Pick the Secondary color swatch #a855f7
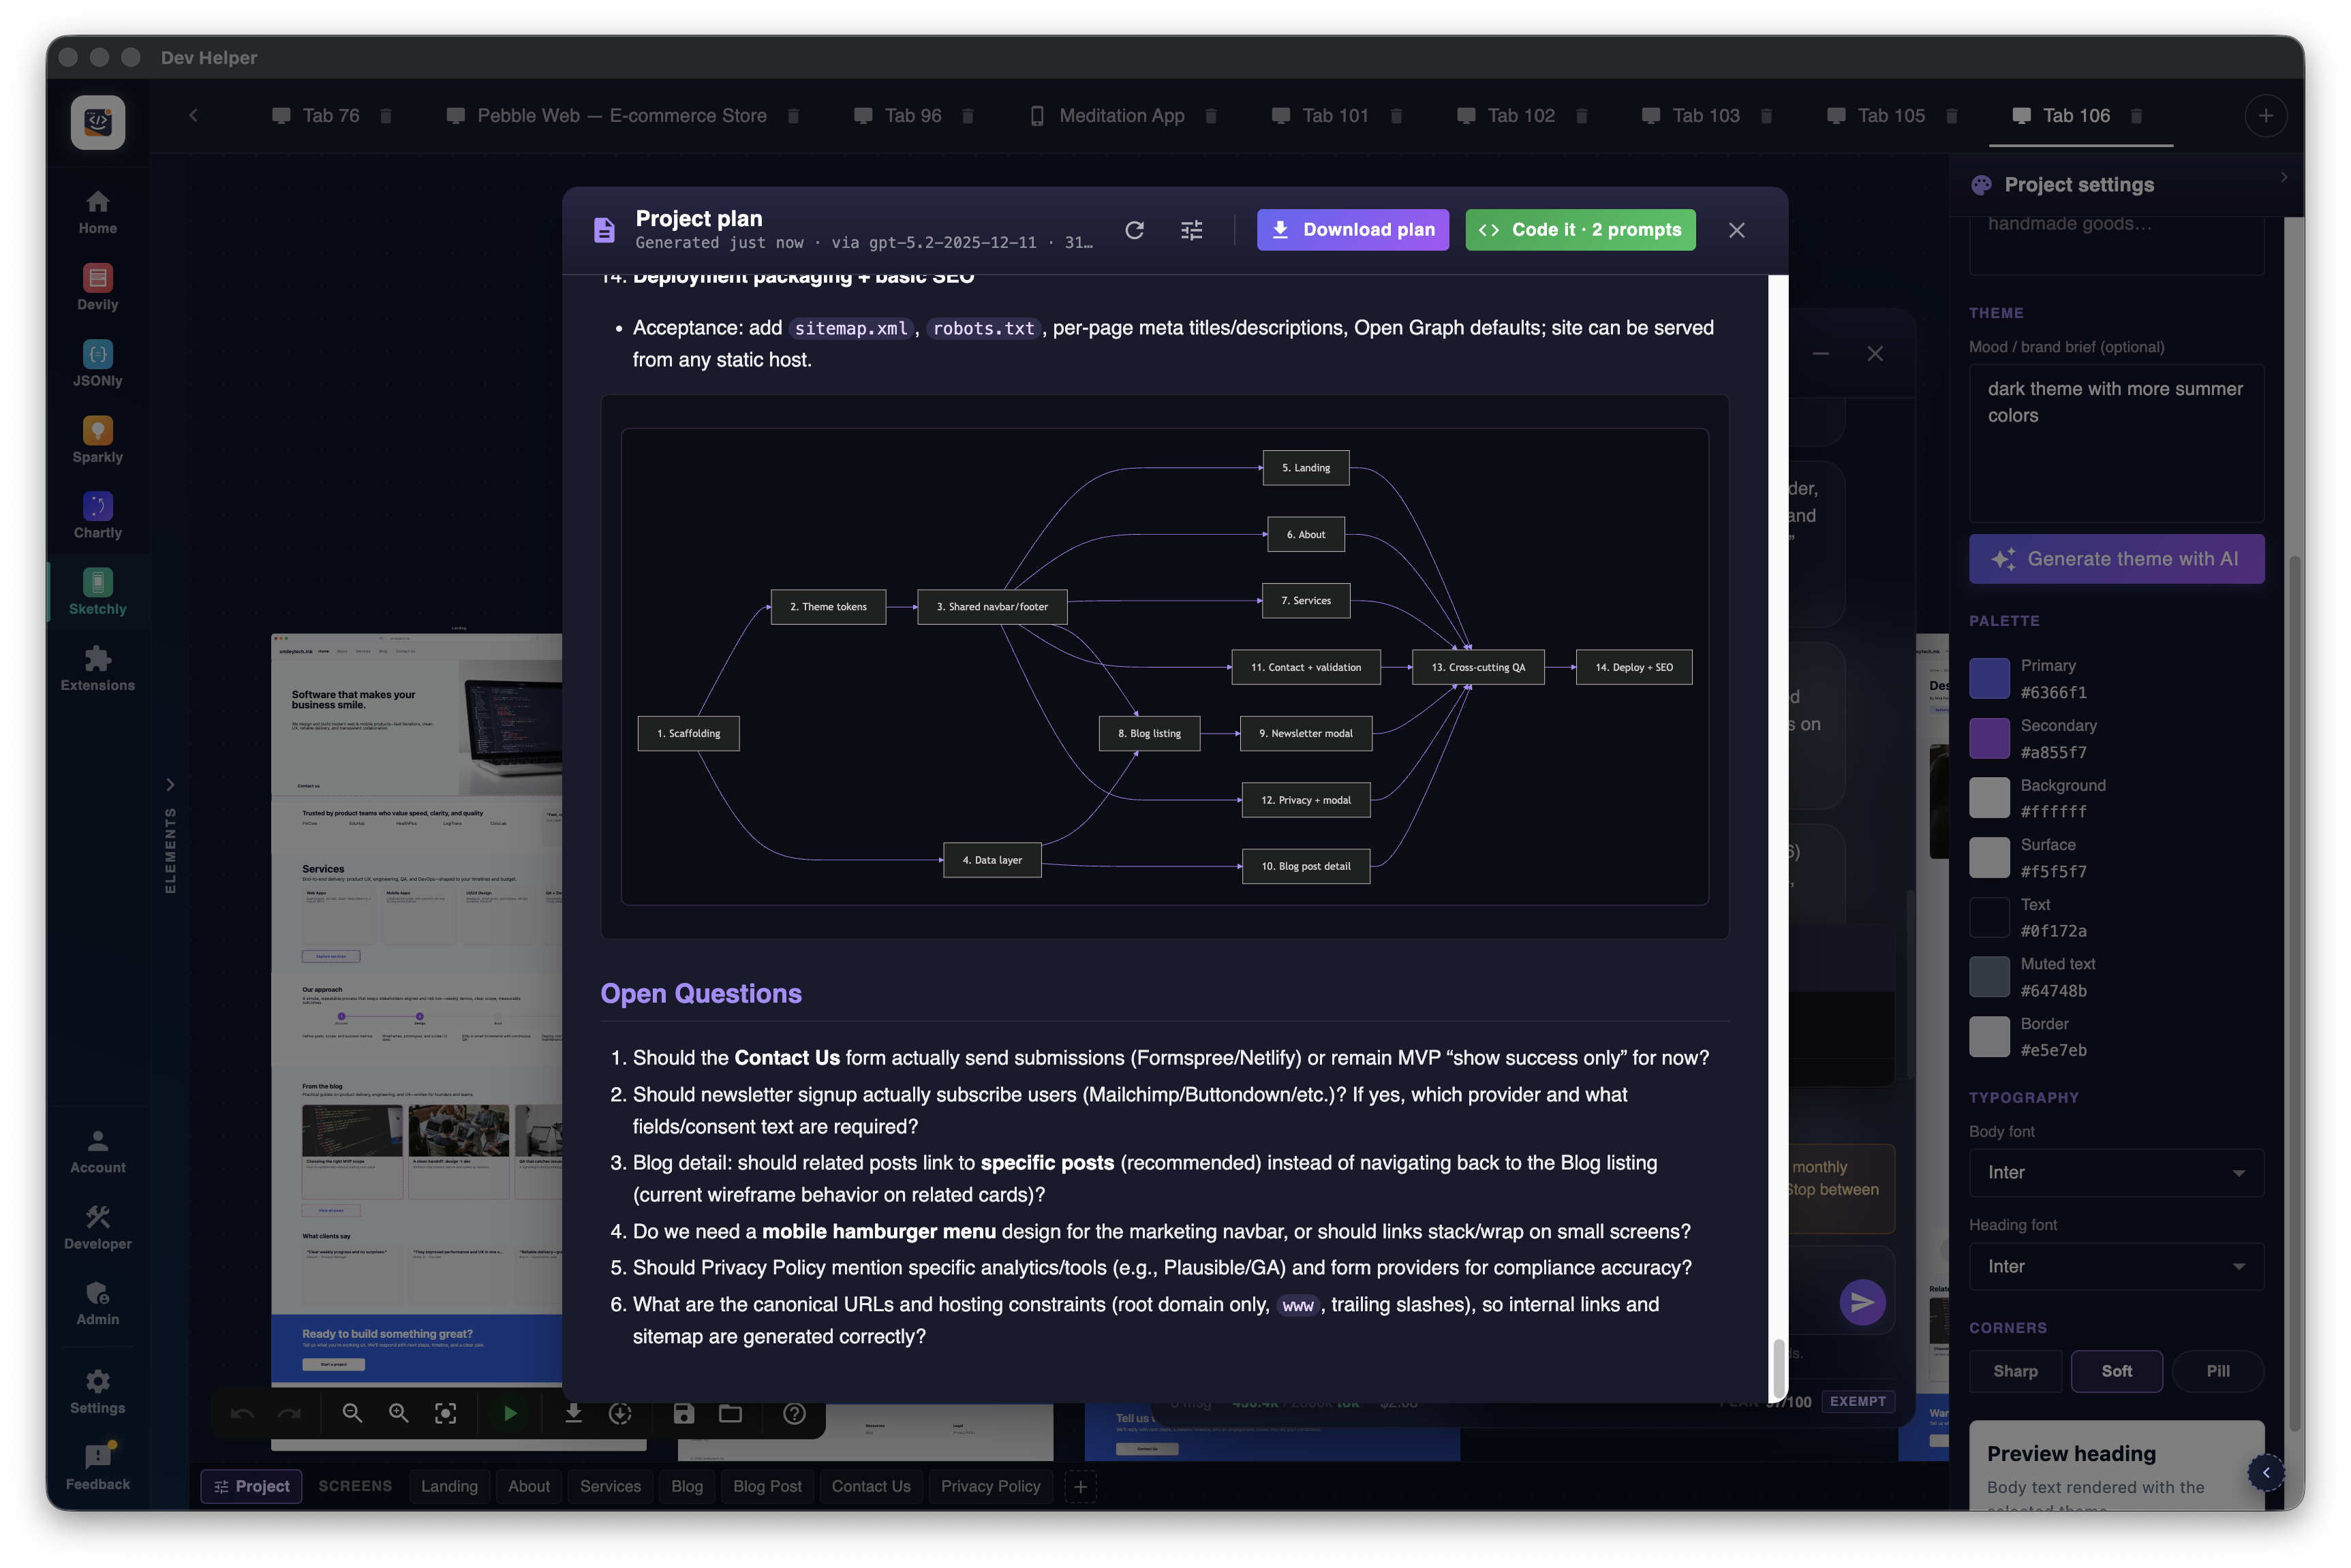Image resolution: width=2351 pixels, height=1568 pixels. click(x=1989, y=738)
